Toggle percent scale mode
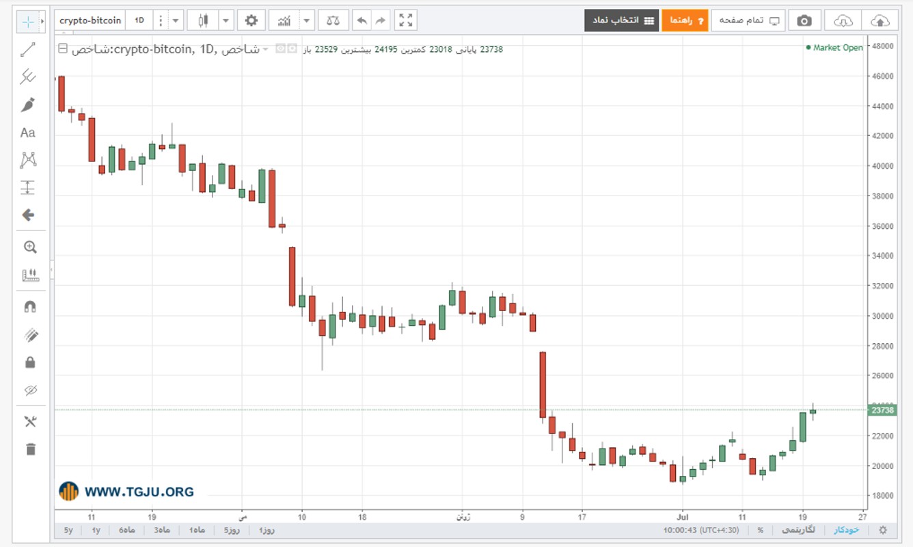This screenshot has height=547, width=913. click(760, 530)
